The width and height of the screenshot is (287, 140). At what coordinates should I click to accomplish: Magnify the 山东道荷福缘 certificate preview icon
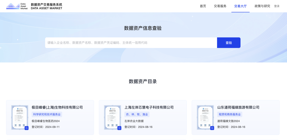click(x=212, y=128)
